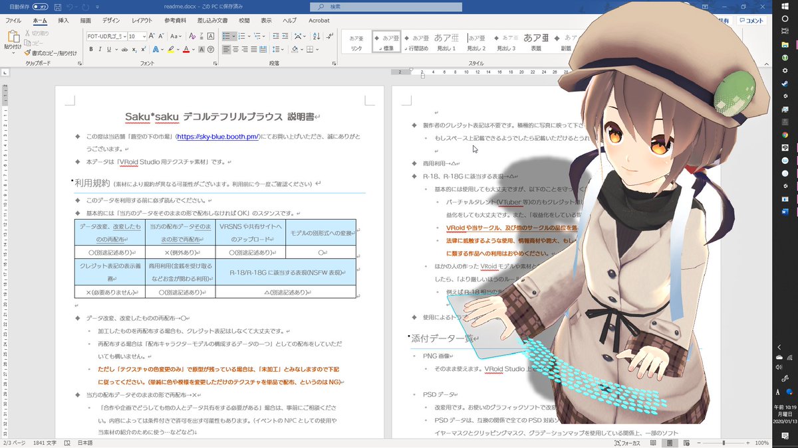Expand the numbered list dropdown
Screen dimensions: 798x448
[x=249, y=36]
